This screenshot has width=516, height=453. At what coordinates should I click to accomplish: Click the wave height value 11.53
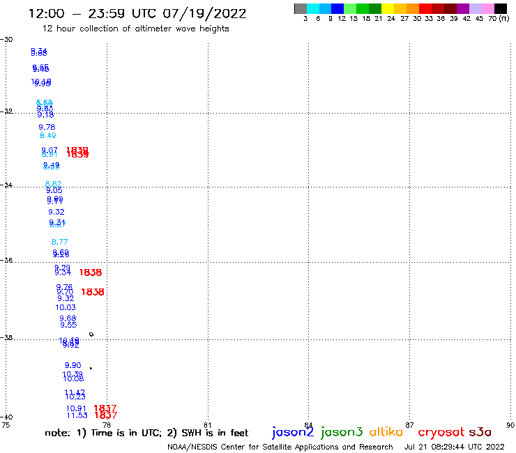77,415
